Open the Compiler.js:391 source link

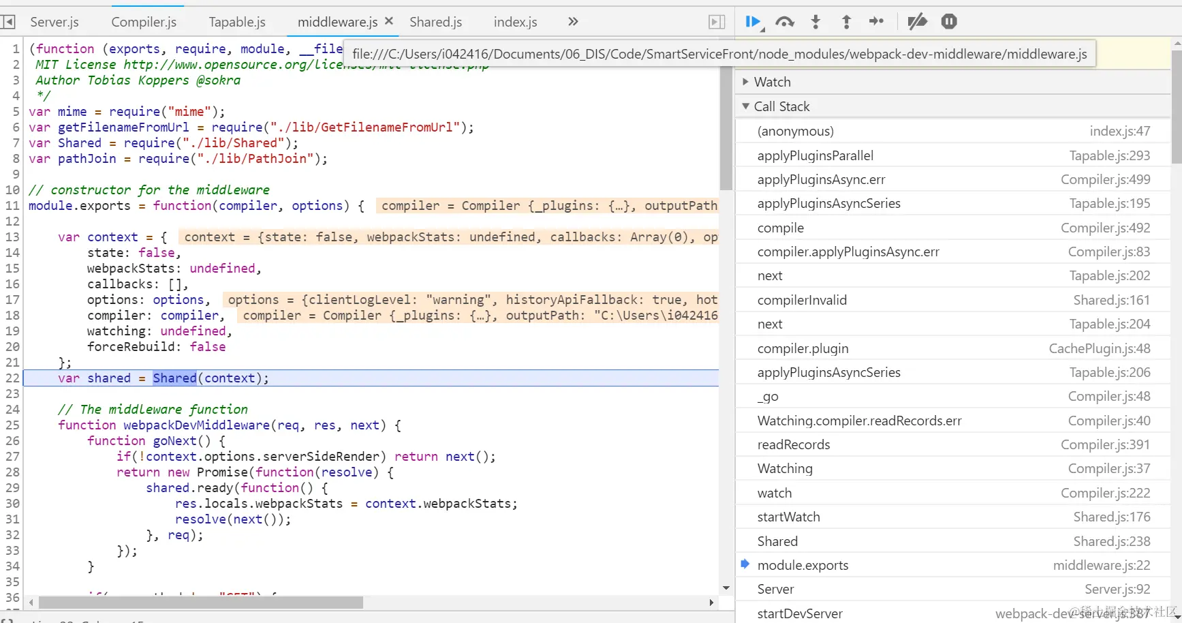point(1105,444)
